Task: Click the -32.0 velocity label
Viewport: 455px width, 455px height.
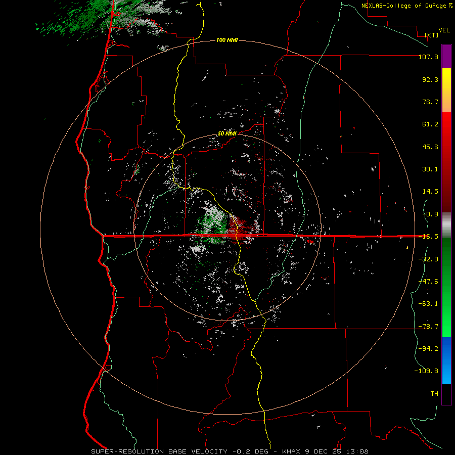Action: point(428,259)
